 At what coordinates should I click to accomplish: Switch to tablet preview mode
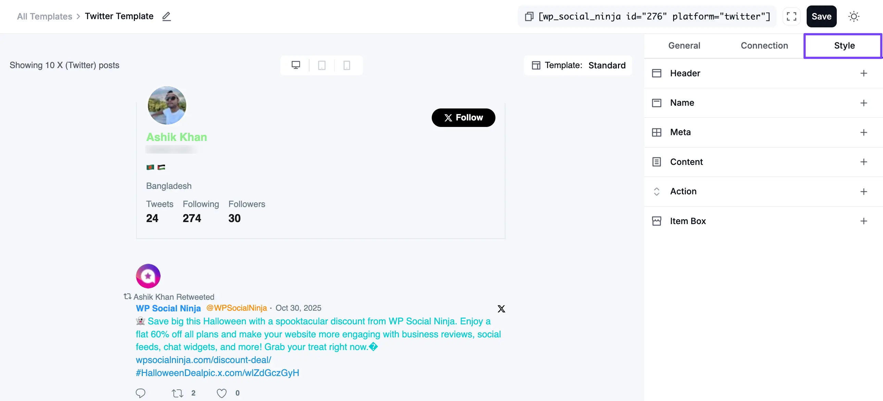[321, 65]
